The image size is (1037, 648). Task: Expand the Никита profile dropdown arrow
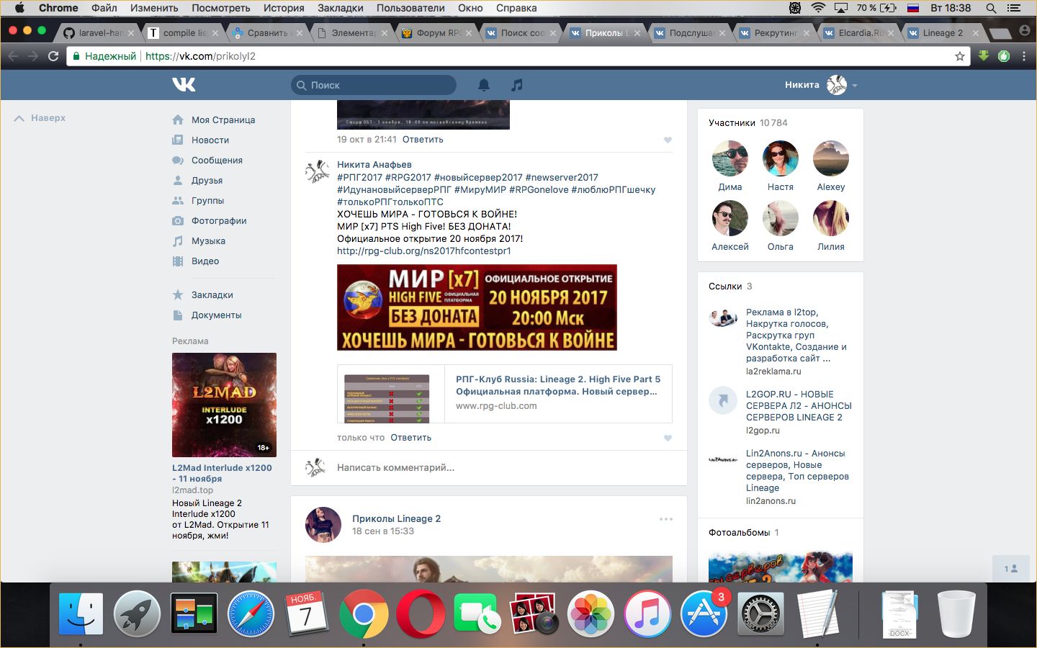[x=855, y=86]
